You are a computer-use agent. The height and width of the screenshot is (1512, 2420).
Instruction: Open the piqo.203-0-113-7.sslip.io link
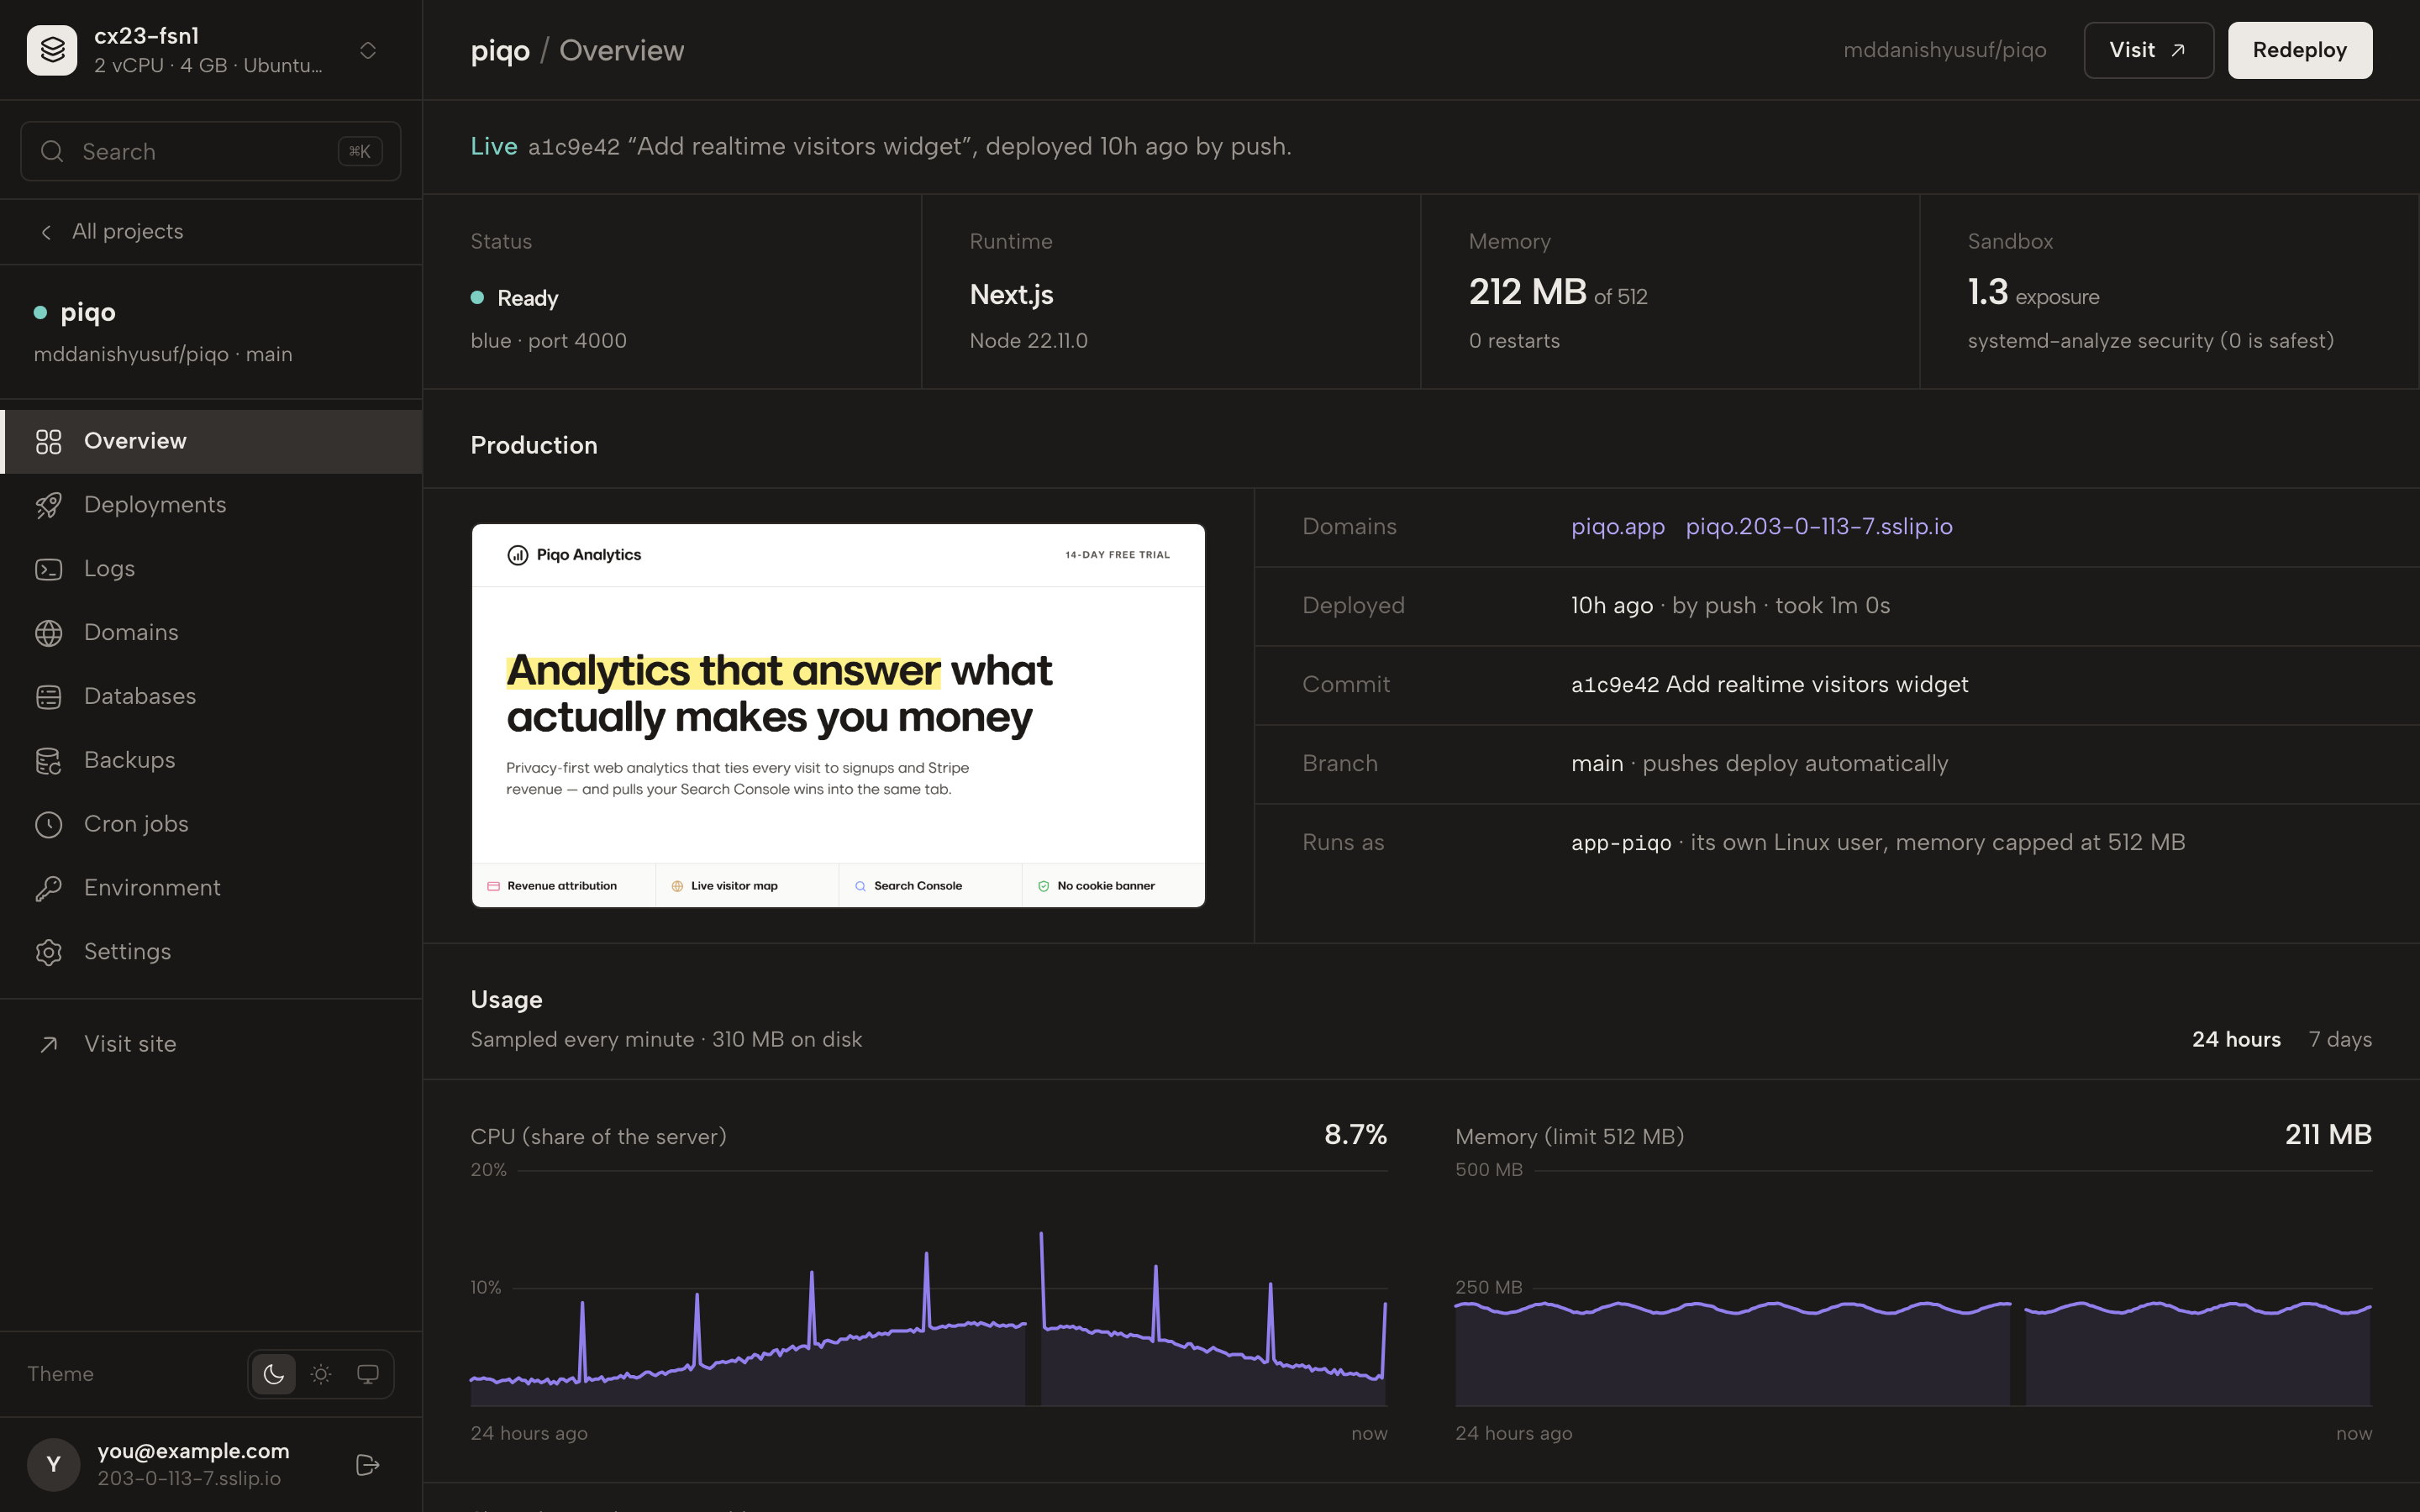pos(1818,527)
